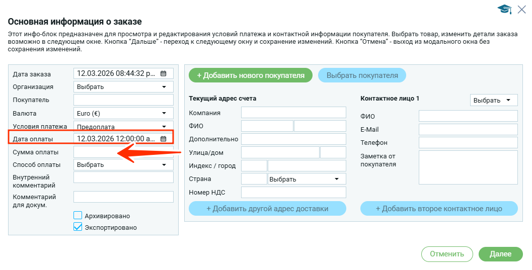Open the Условия платежа dropdown
Viewport: 532px width, 270px height.
(x=123, y=127)
